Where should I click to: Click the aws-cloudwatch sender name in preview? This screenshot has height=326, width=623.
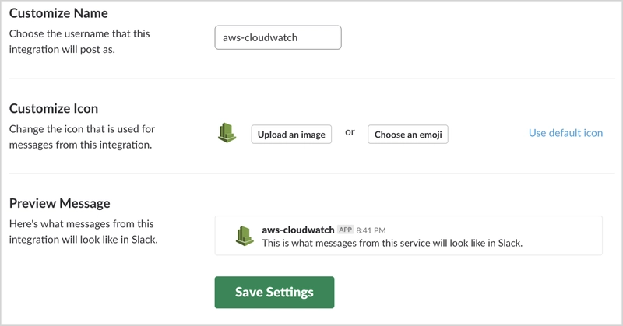298,230
